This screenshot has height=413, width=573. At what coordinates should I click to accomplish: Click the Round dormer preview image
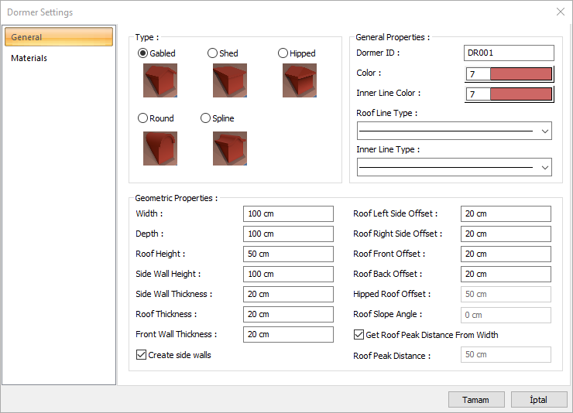[x=160, y=148]
